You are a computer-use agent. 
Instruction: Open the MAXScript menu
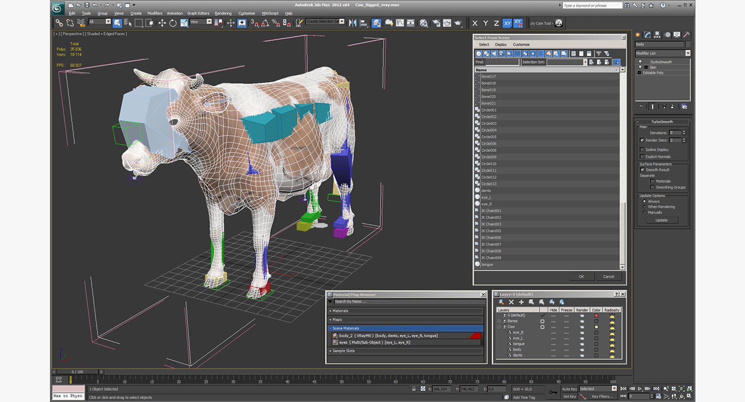270,13
